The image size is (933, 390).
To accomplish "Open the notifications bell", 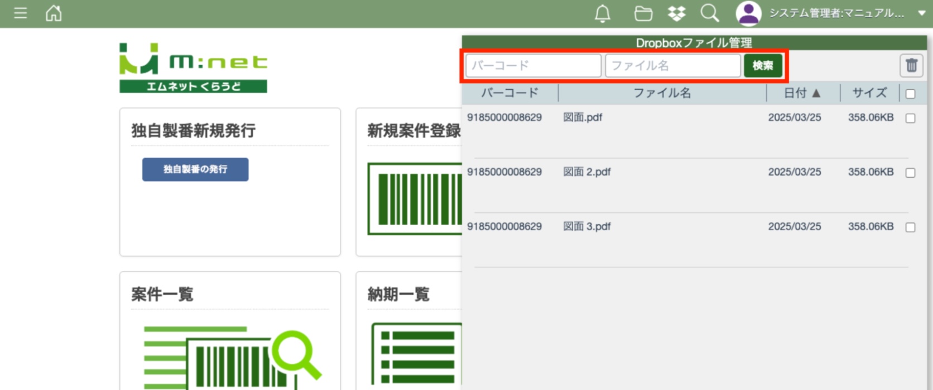I will click(x=602, y=13).
